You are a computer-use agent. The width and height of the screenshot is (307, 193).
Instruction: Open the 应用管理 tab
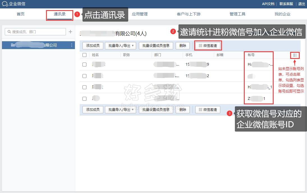coord(139,14)
